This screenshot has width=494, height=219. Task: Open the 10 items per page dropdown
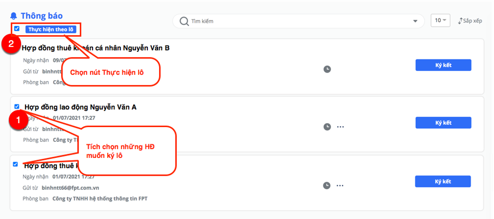point(440,21)
